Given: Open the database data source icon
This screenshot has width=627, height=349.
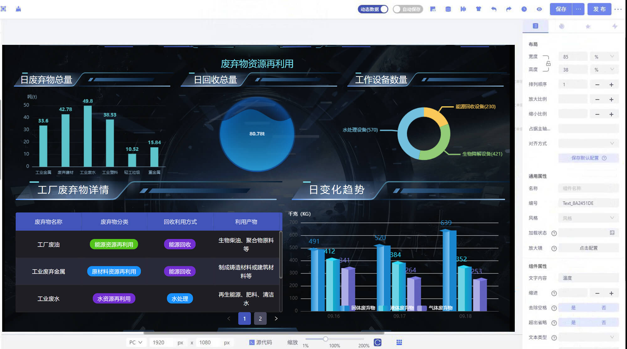Looking at the screenshot, I should point(448,9).
